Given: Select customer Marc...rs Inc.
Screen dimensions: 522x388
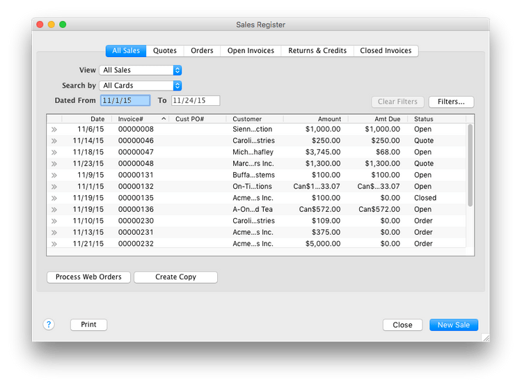Looking at the screenshot, I should [x=253, y=164].
